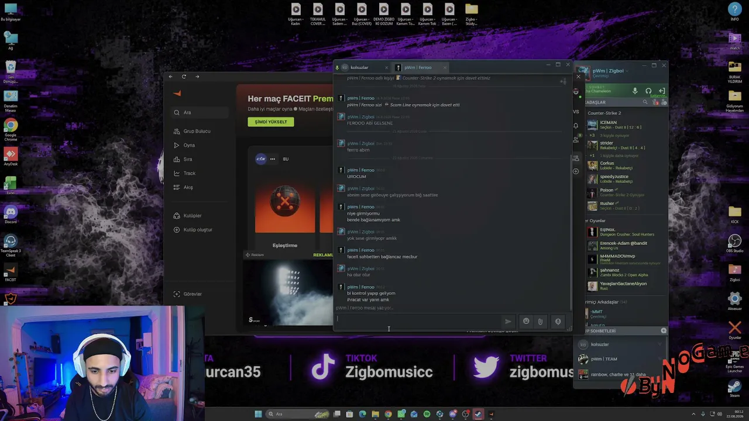Toggle headphone output in Steam voice bar
Image resolution: width=749 pixels, height=421 pixels.
pos(648,91)
